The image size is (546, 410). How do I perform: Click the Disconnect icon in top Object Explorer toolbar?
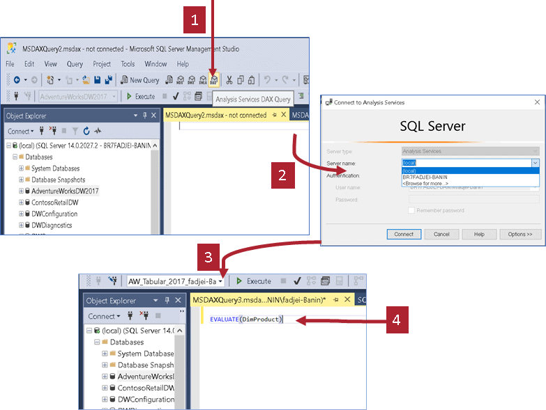tap(52, 131)
